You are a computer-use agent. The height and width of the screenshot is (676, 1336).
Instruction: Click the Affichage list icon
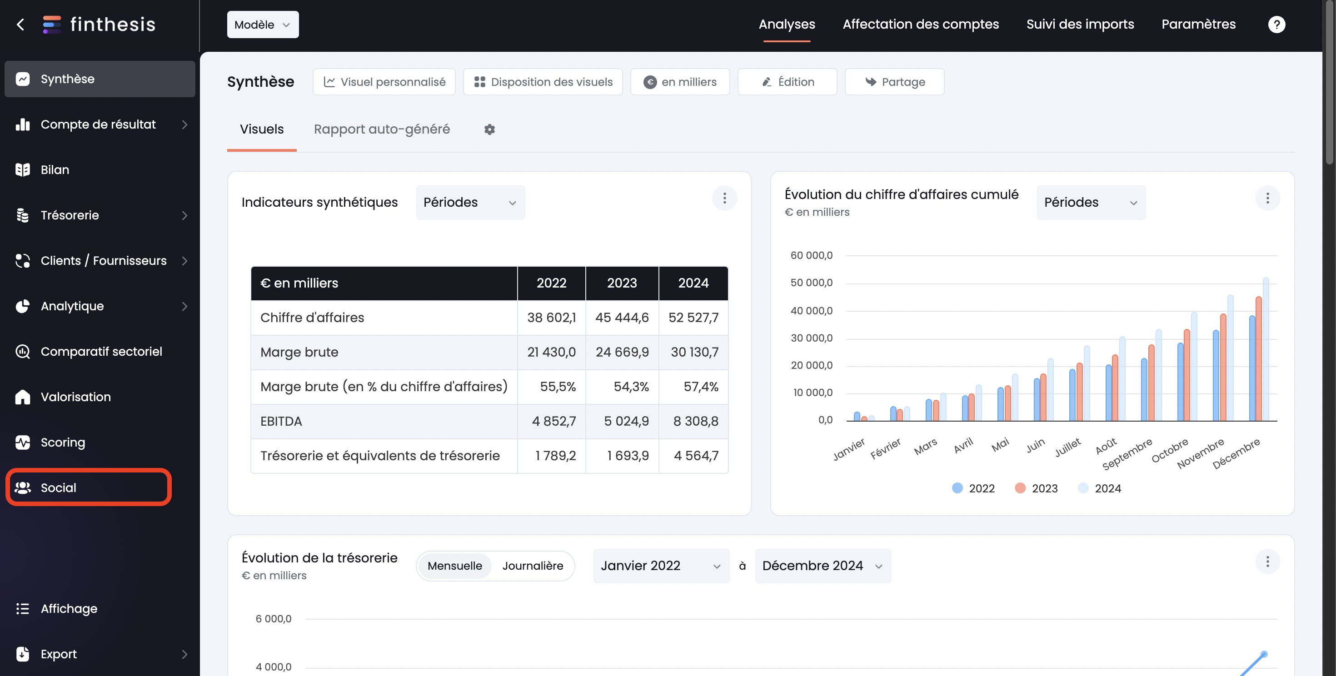[22, 609]
